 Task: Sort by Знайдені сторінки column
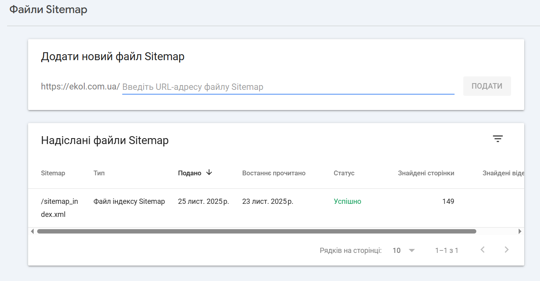click(426, 173)
